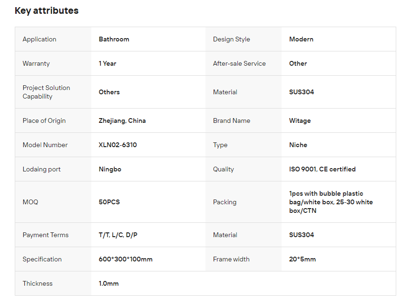Viewport: 401px width, 300px height.
Task: Click the 600*300*100mm specification
Action: point(126,259)
